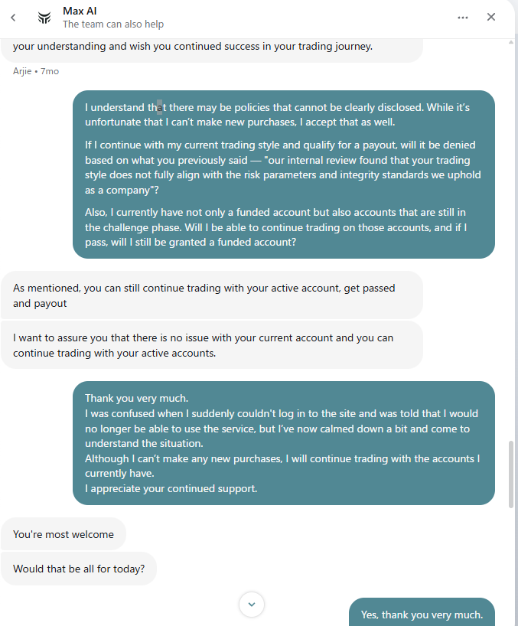Image resolution: width=518 pixels, height=626 pixels.
Task: Click the chat scrollbar thumb
Action: click(x=511, y=473)
